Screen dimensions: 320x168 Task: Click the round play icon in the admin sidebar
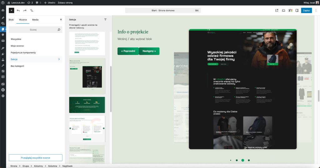click(3, 96)
